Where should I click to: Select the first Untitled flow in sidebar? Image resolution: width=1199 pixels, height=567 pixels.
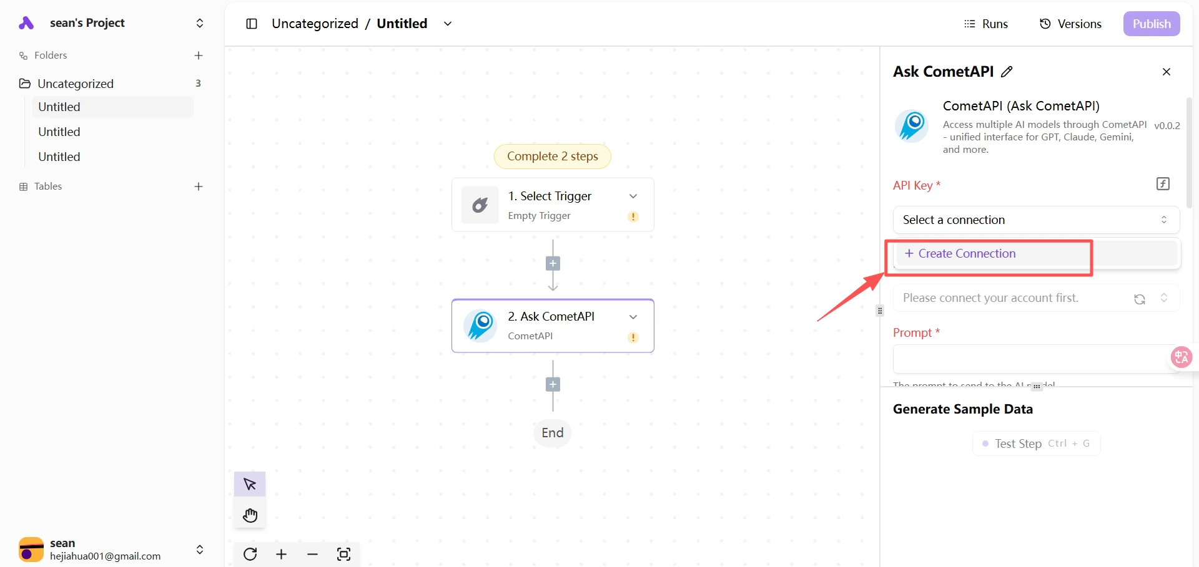point(112,107)
